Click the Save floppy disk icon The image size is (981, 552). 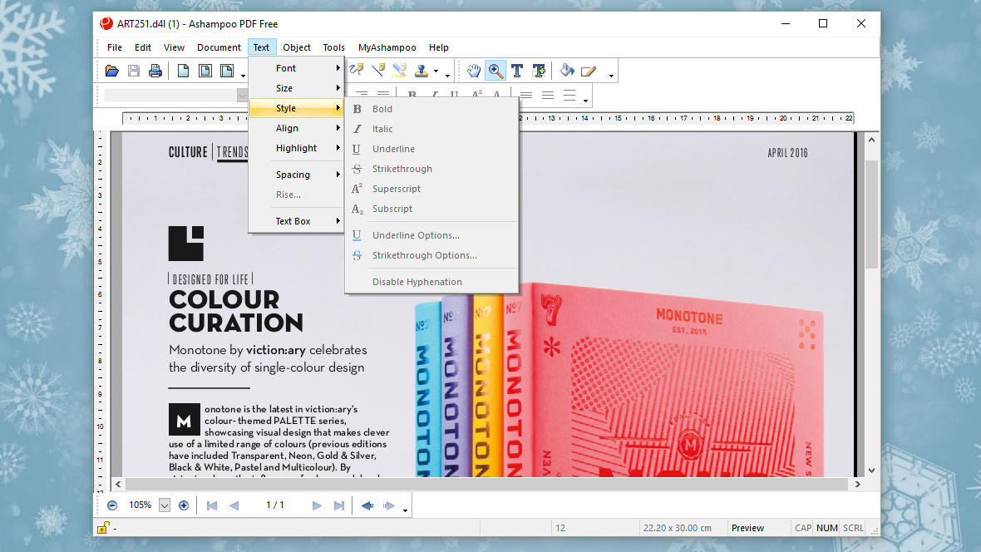tap(134, 71)
